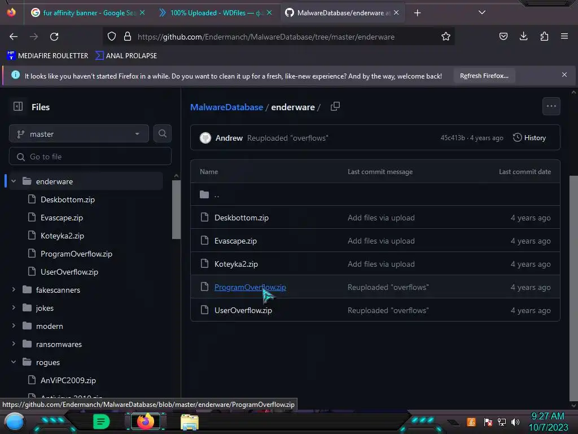Image resolution: width=578 pixels, height=434 pixels.
Task: Collapse the rogues folder
Action: [14, 362]
